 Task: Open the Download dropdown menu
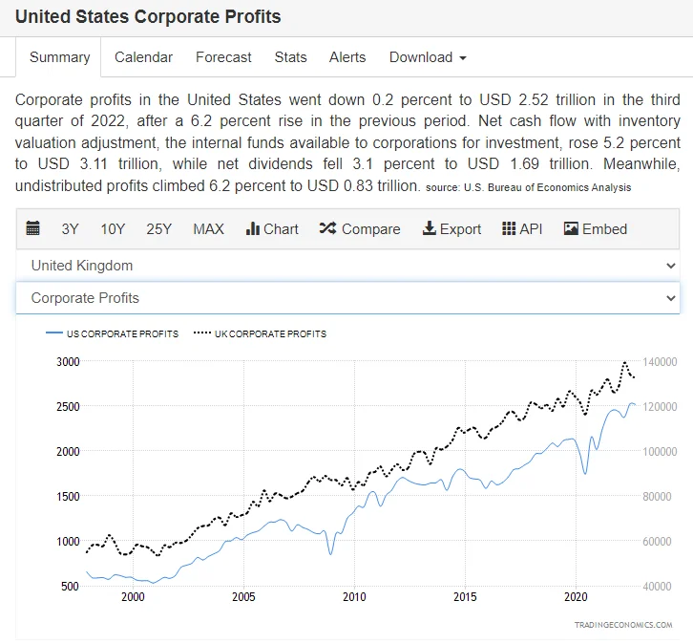pyautogui.click(x=428, y=57)
